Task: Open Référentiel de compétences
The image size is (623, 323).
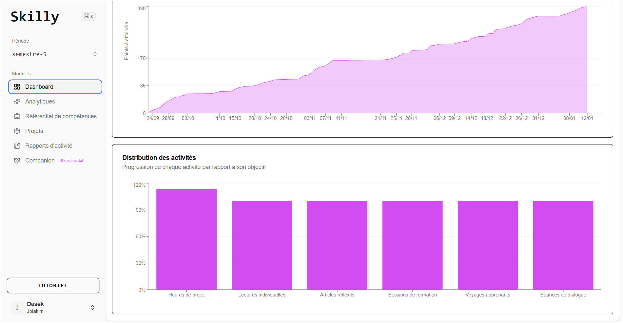Action: [x=55, y=116]
